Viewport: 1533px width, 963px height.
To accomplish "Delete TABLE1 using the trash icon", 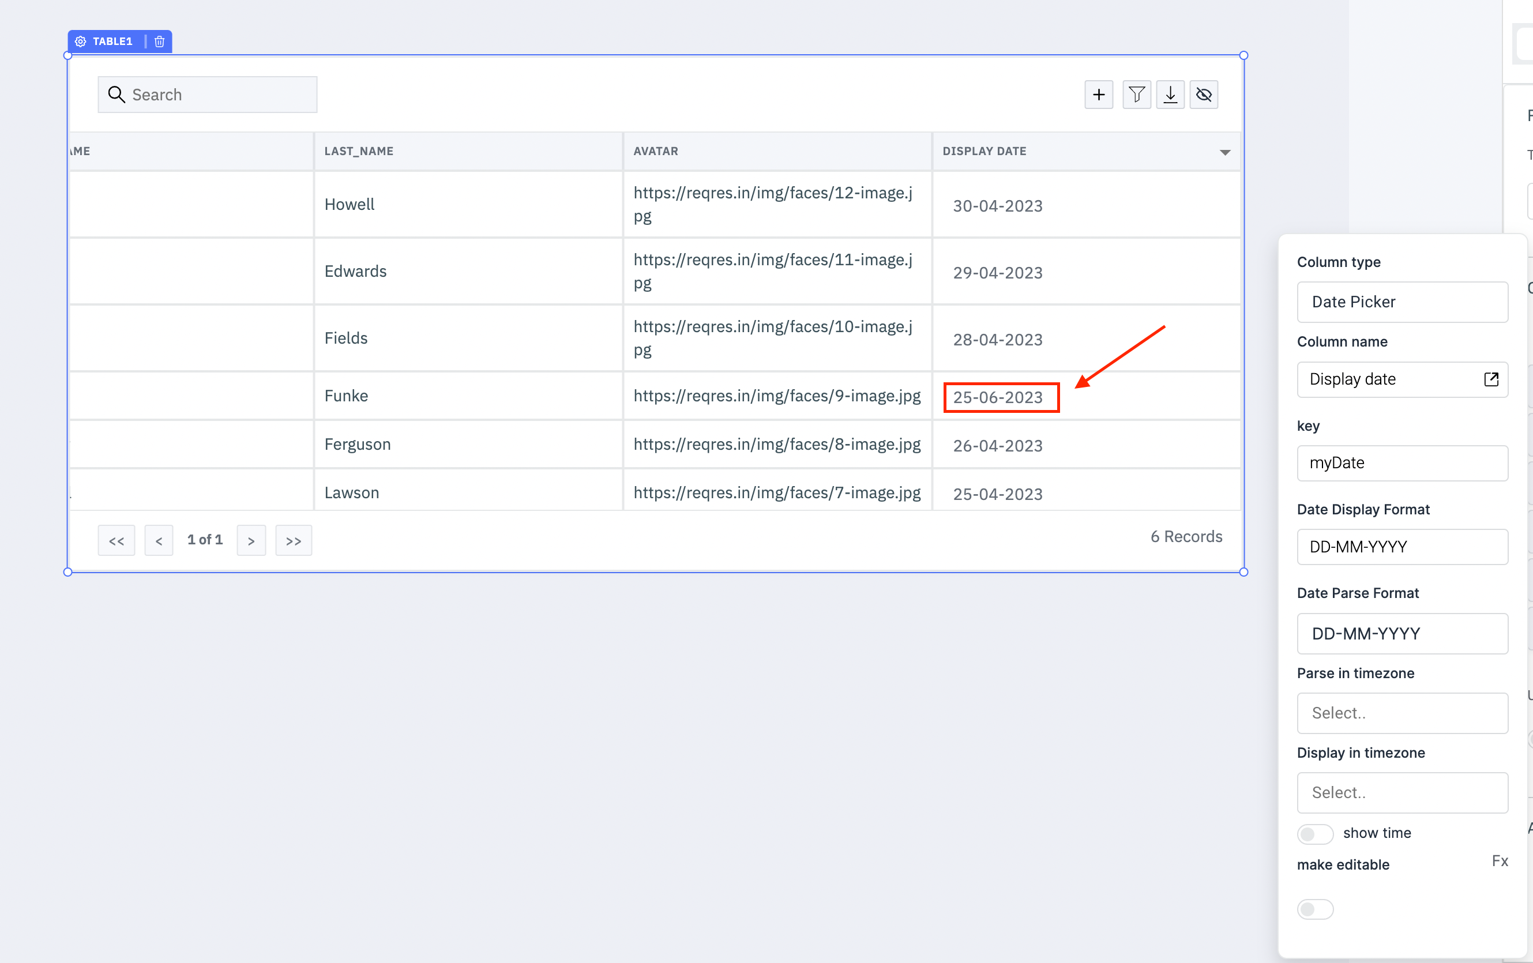I will point(159,41).
